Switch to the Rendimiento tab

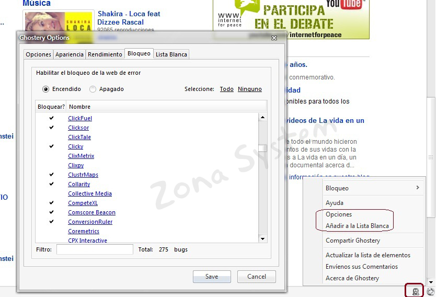coord(105,54)
